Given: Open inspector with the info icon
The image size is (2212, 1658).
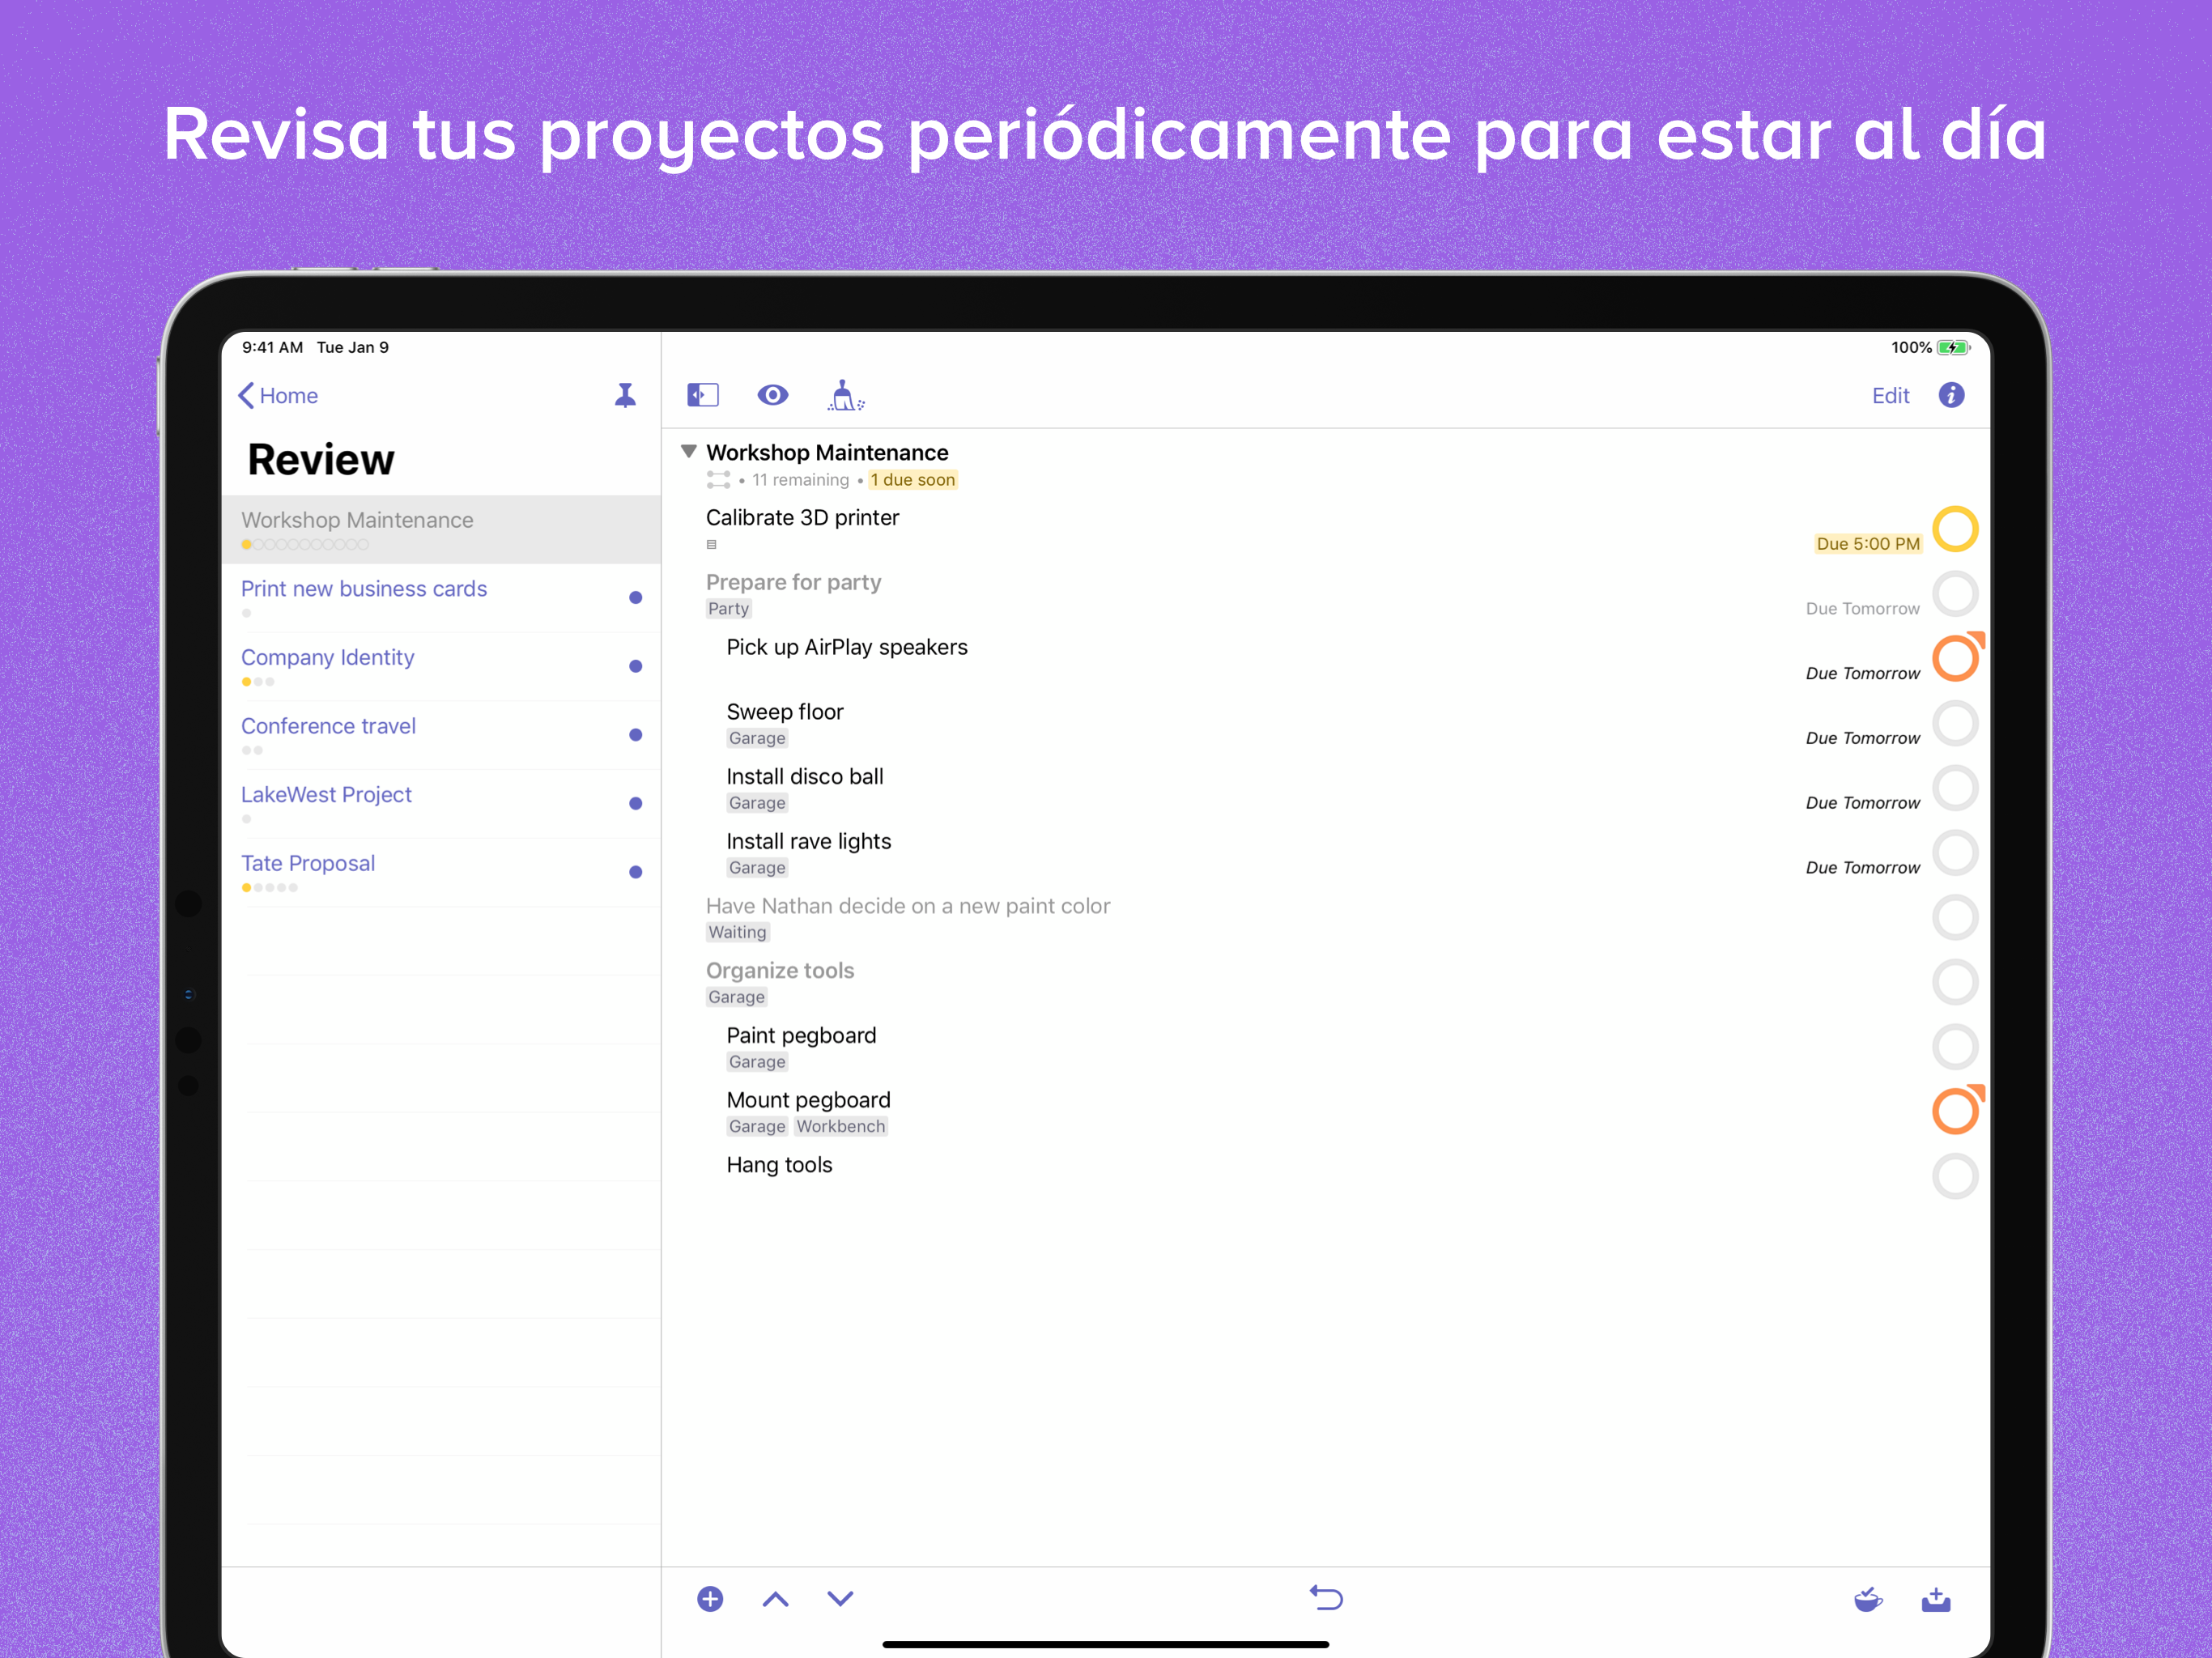Looking at the screenshot, I should tap(1952, 395).
